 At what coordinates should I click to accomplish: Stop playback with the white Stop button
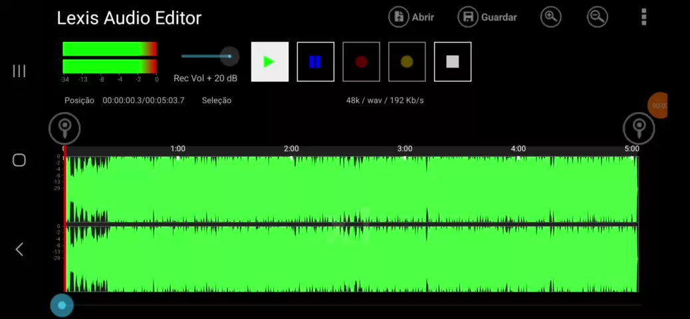pyautogui.click(x=453, y=62)
